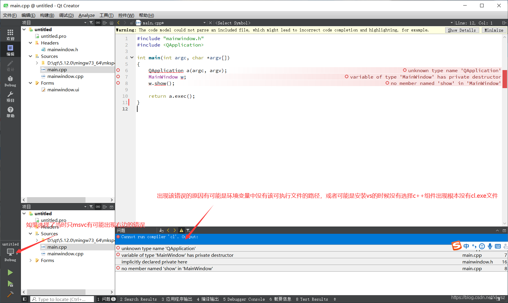Viewport: 508px width, 303px height.
Task: Open the 构建(B) menu
Action: point(47,15)
